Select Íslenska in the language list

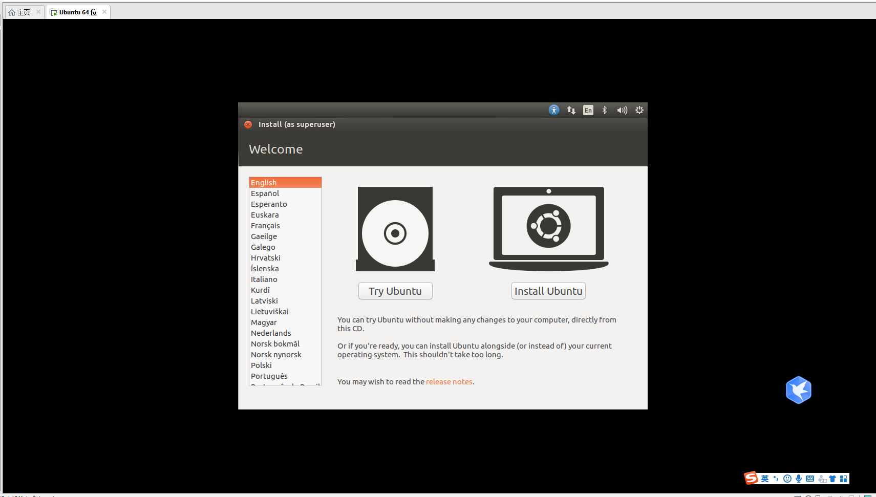pyautogui.click(x=285, y=269)
